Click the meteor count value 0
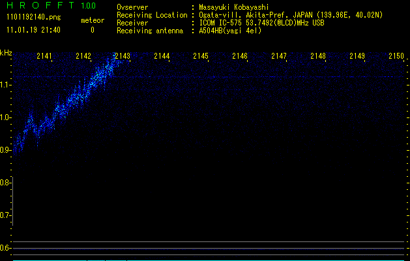 pyautogui.click(x=93, y=30)
